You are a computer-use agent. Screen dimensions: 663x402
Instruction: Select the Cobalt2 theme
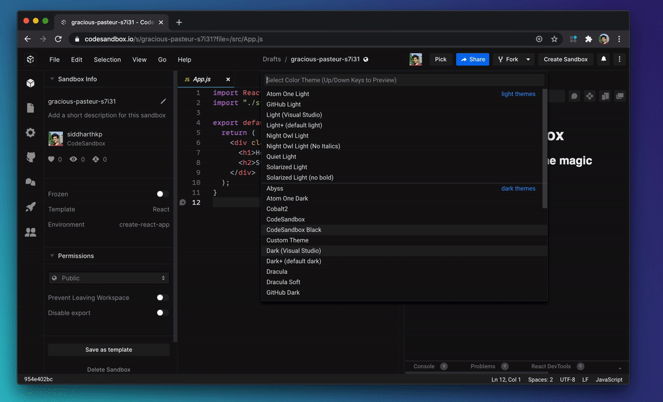[x=404, y=209]
